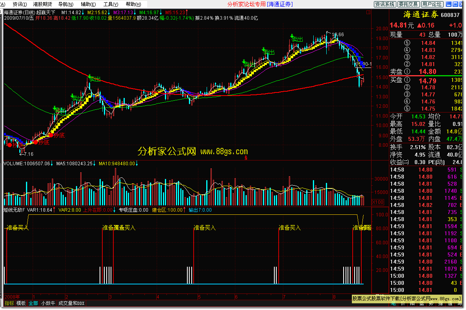Screen dimensions: 466x310
Task: Open the 港股期货 menu
Action: click(43, 4)
